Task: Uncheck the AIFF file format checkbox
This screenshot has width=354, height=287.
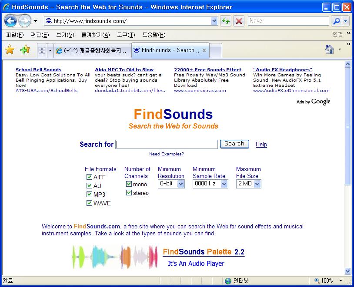Action: 90,177
